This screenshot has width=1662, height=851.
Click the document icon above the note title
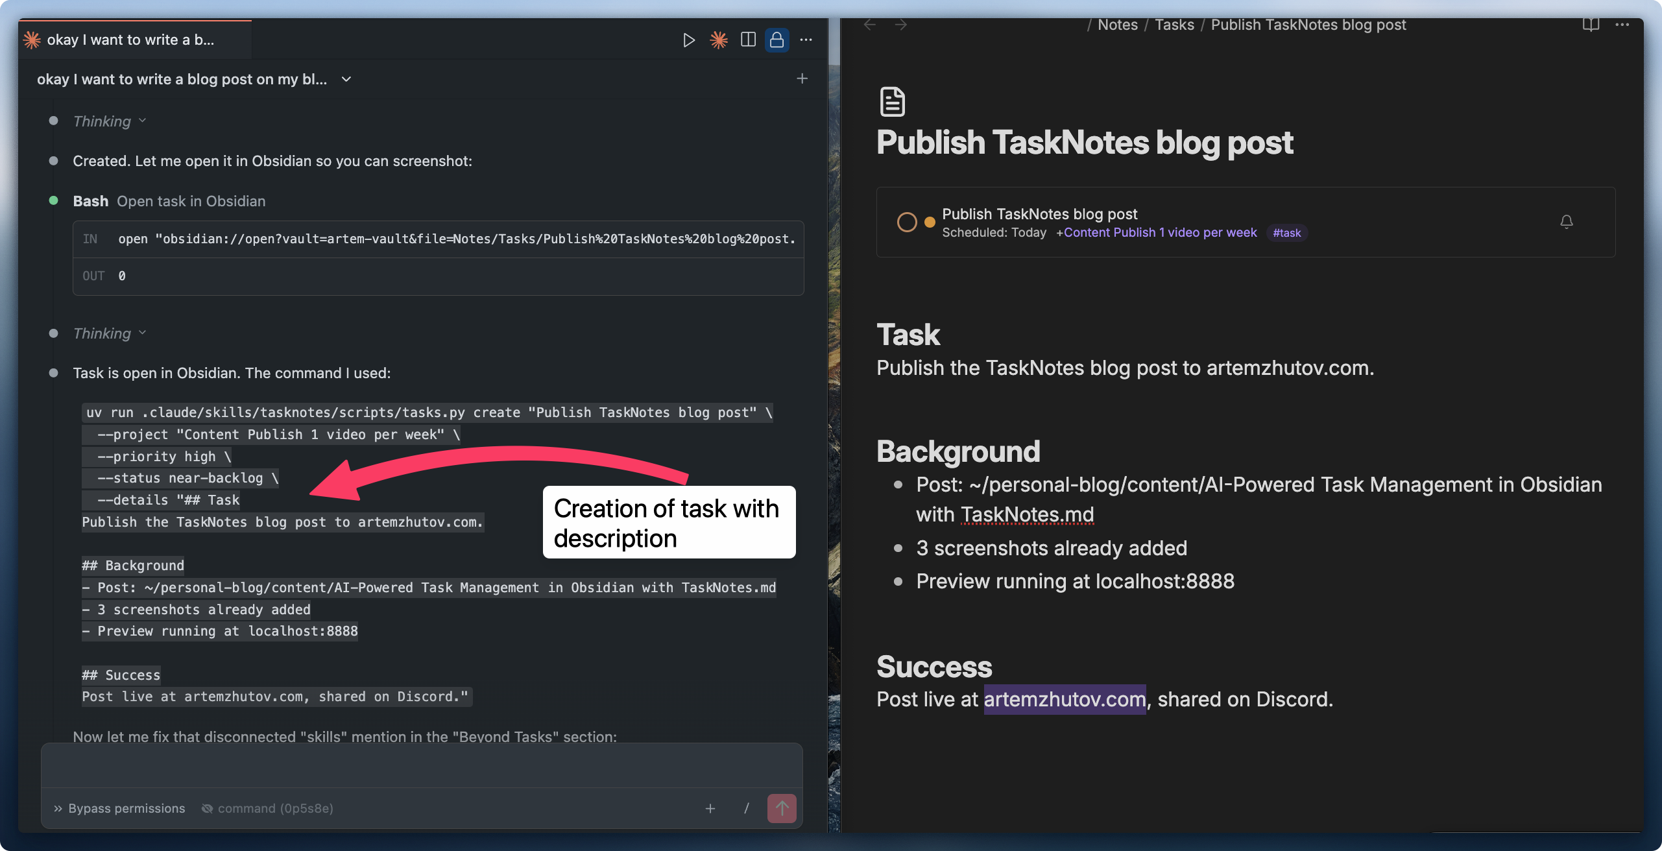coord(892,101)
